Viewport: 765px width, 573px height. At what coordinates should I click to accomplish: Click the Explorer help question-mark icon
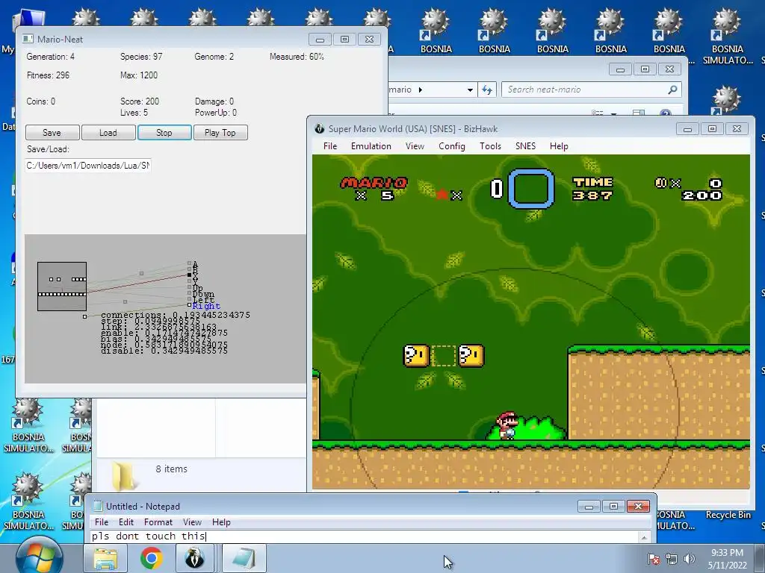coord(666,113)
